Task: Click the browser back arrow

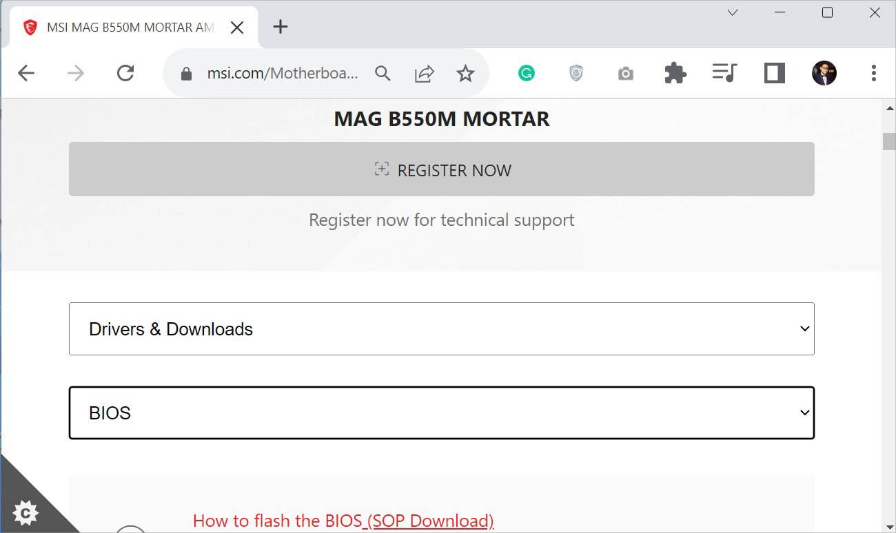Action: coord(26,74)
